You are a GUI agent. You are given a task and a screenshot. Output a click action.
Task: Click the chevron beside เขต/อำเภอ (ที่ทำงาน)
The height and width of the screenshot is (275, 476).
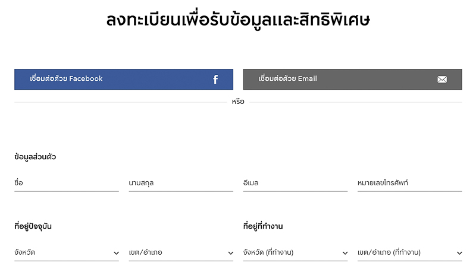(x=459, y=253)
